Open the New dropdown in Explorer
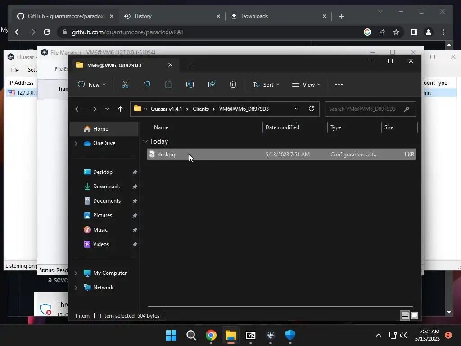461x346 pixels. point(91,84)
